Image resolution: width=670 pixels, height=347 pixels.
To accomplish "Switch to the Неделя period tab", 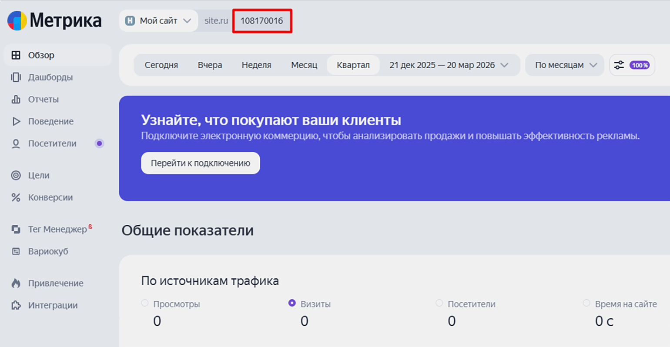I will click(256, 65).
